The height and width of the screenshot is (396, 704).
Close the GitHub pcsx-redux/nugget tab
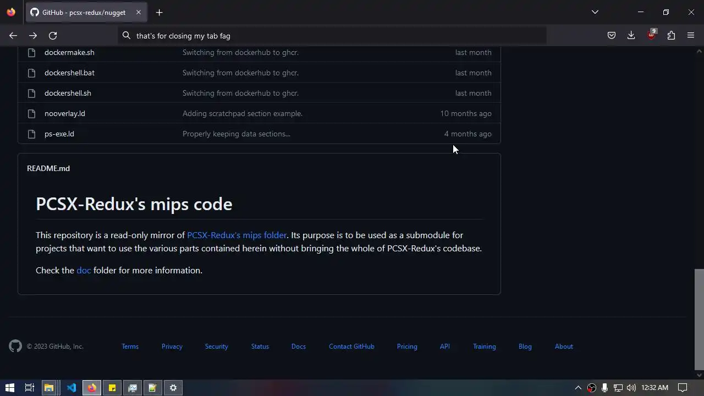click(x=139, y=12)
